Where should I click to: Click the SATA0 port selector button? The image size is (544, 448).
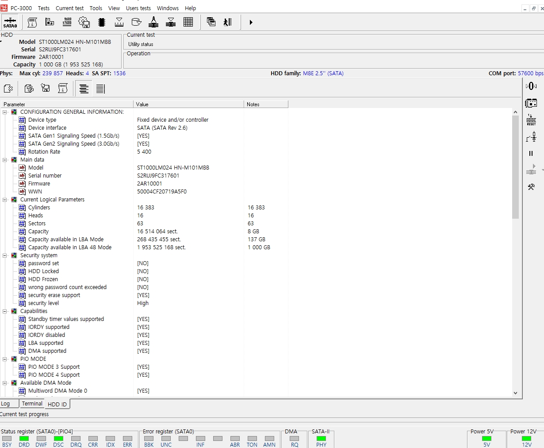(x=10, y=22)
